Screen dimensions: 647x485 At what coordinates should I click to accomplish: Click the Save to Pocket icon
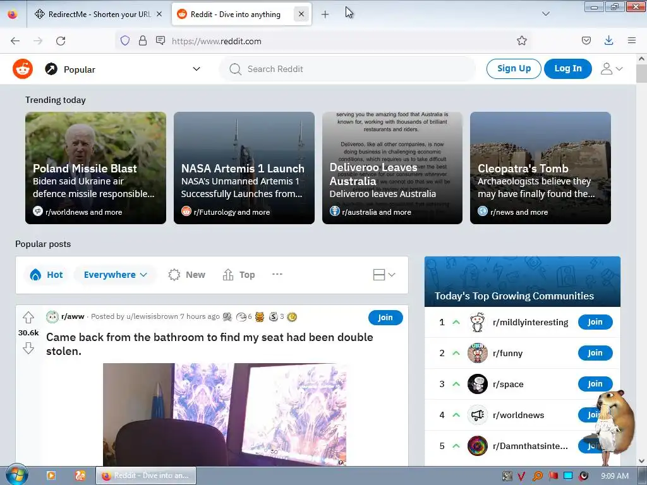point(586,40)
